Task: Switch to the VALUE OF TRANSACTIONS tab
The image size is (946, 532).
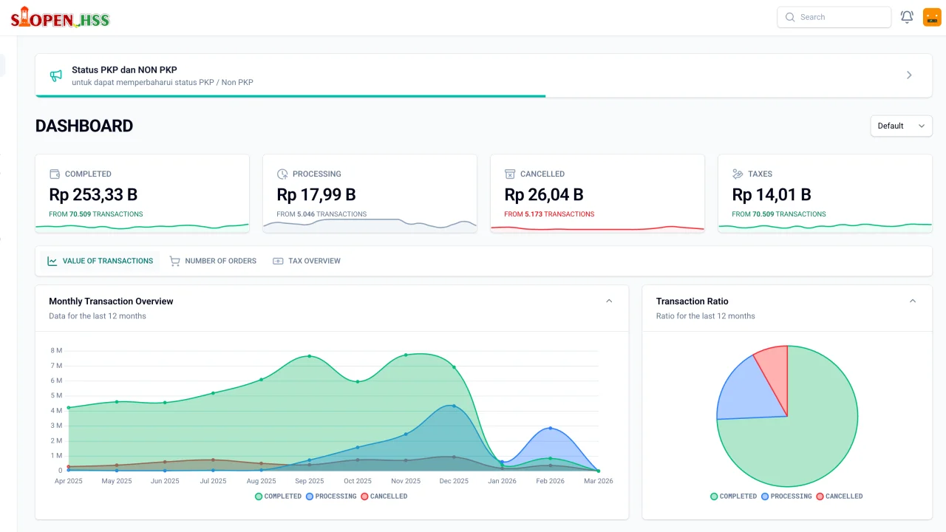Action: (x=100, y=261)
